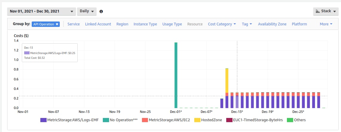
Task: Expand the More grouping options
Action: 326,24
